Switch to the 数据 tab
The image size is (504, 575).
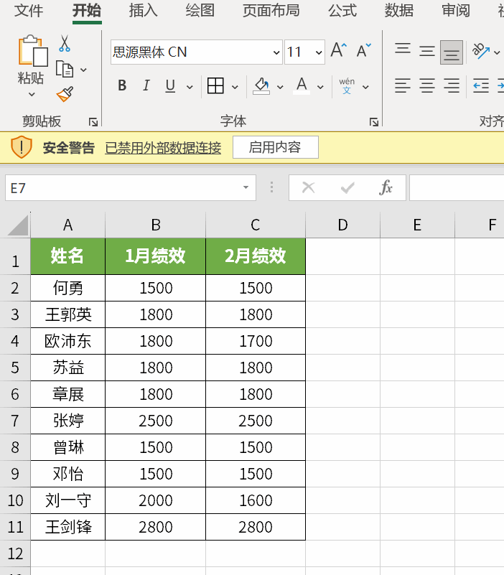[x=399, y=10]
